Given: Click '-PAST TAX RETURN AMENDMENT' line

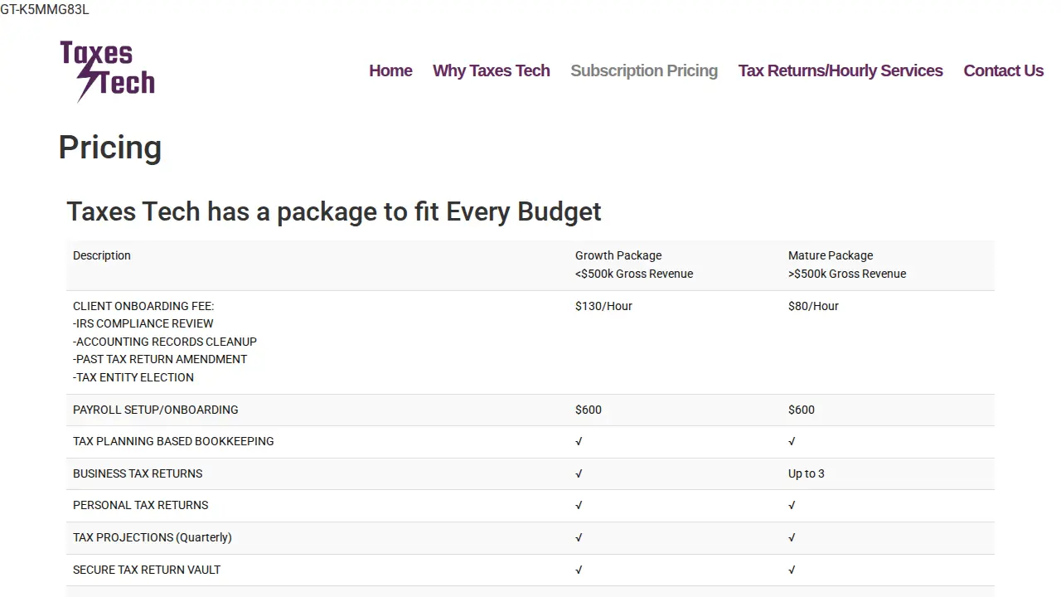Looking at the screenshot, I should 160,359.
